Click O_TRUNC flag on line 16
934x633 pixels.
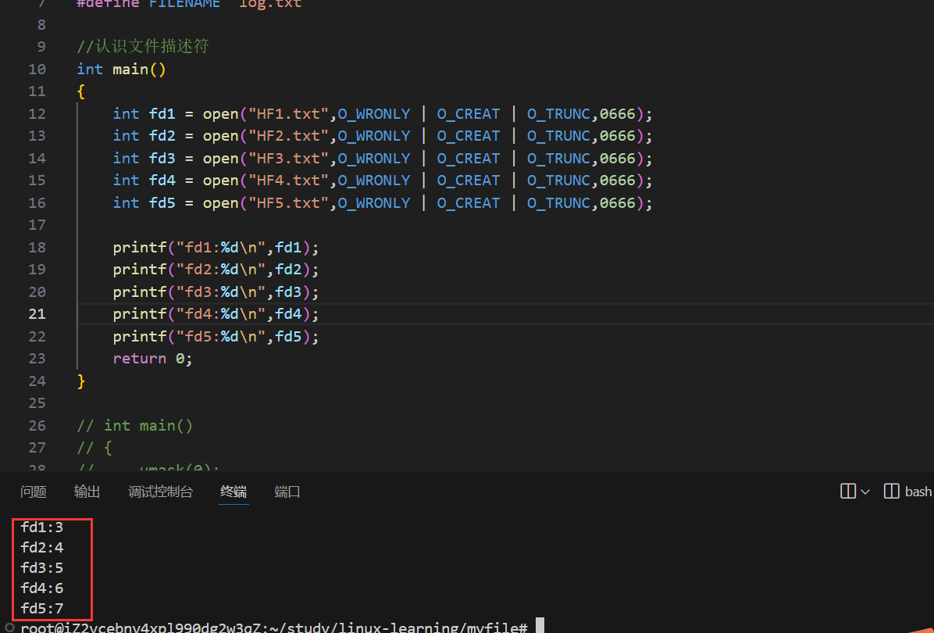558,203
